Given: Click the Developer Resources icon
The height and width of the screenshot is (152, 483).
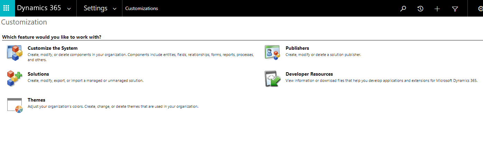Looking at the screenshot, I should [272, 79].
